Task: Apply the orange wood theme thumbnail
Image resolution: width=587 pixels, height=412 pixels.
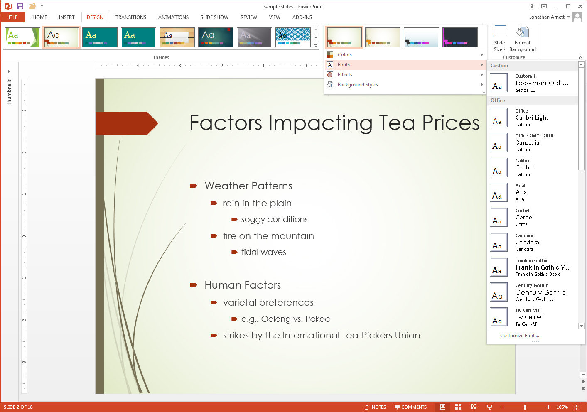Action: point(177,37)
